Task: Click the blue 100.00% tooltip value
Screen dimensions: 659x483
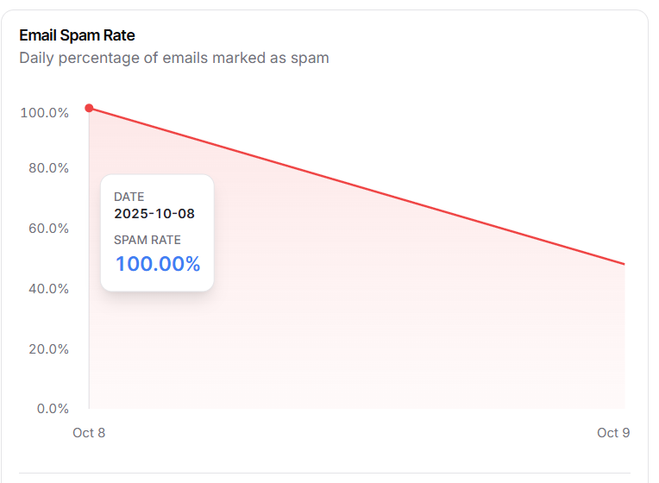Action: point(158,264)
